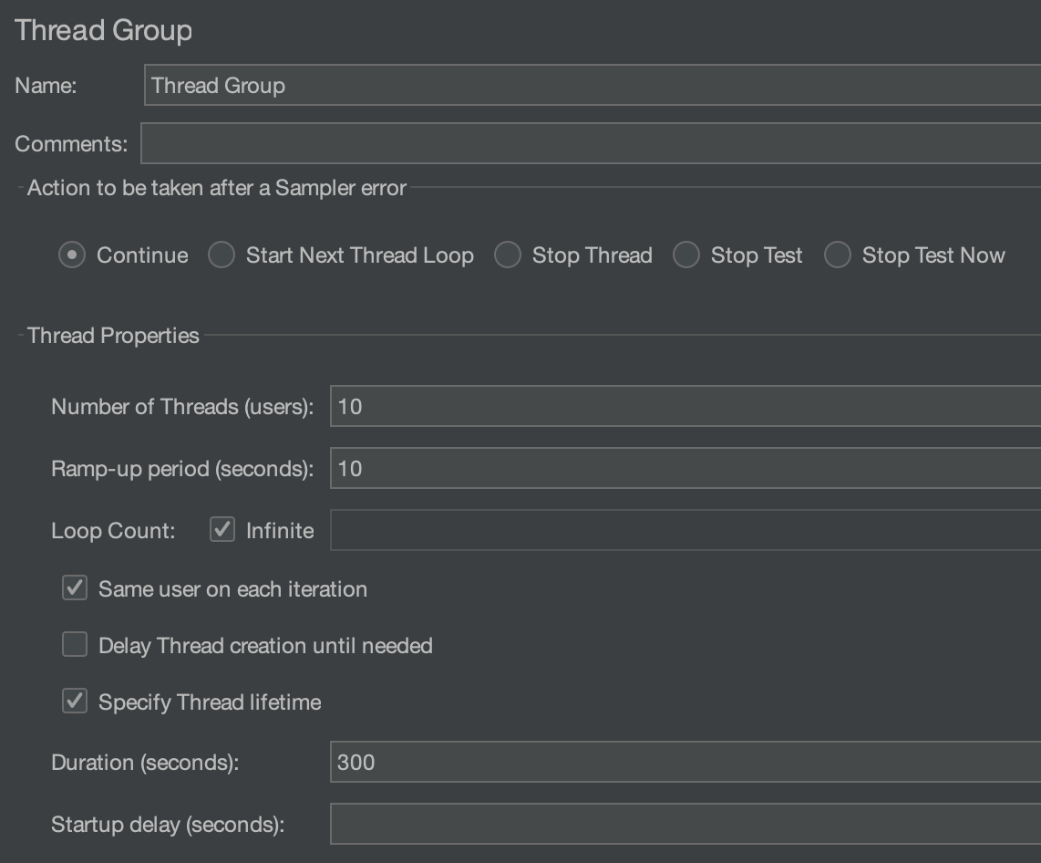The width and height of the screenshot is (1041, 863).
Task: Disable the Specify Thread lifetime checkbox
Action: [75, 702]
